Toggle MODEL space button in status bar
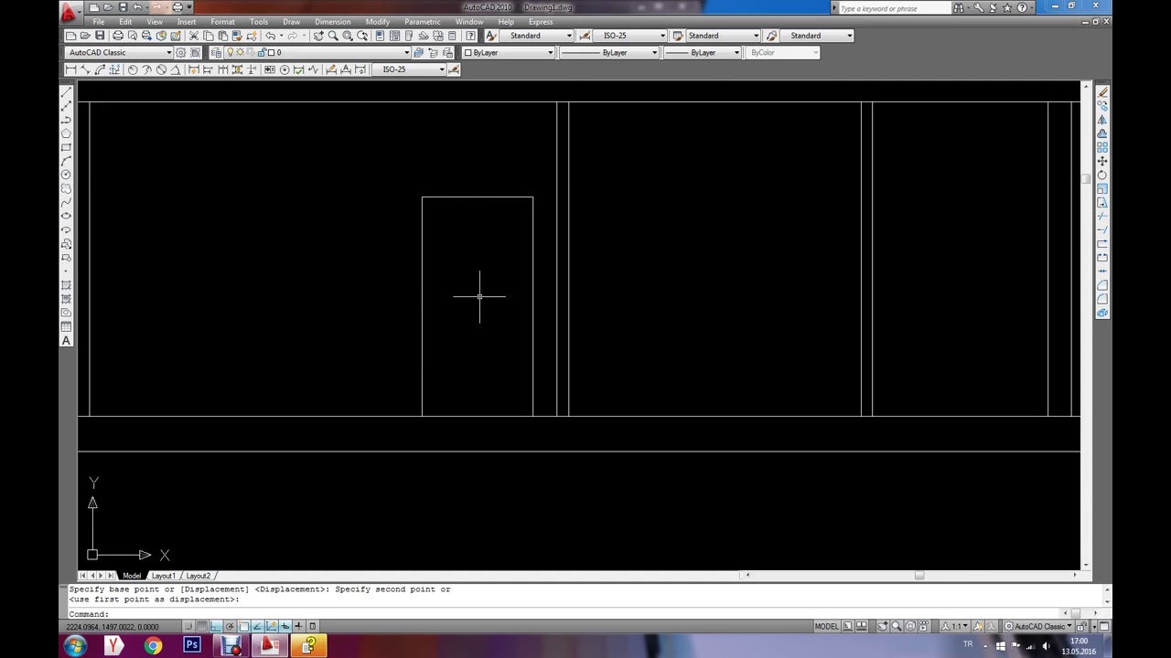The height and width of the screenshot is (658, 1171). (x=827, y=626)
